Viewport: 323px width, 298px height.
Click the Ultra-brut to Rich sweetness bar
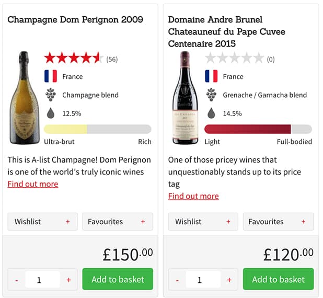click(98, 129)
